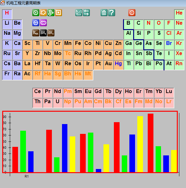Viewport: 186px width, 188px height.
Task: Select the N nitrogen element cell
Action: click(149, 24)
